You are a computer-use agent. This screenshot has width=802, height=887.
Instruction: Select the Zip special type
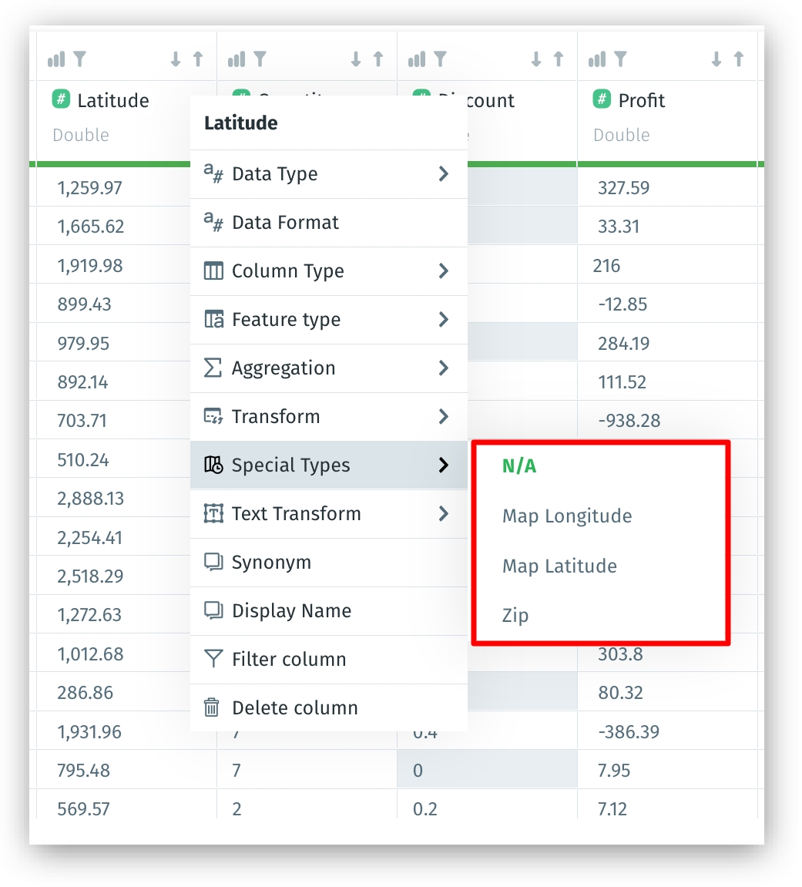click(x=515, y=616)
